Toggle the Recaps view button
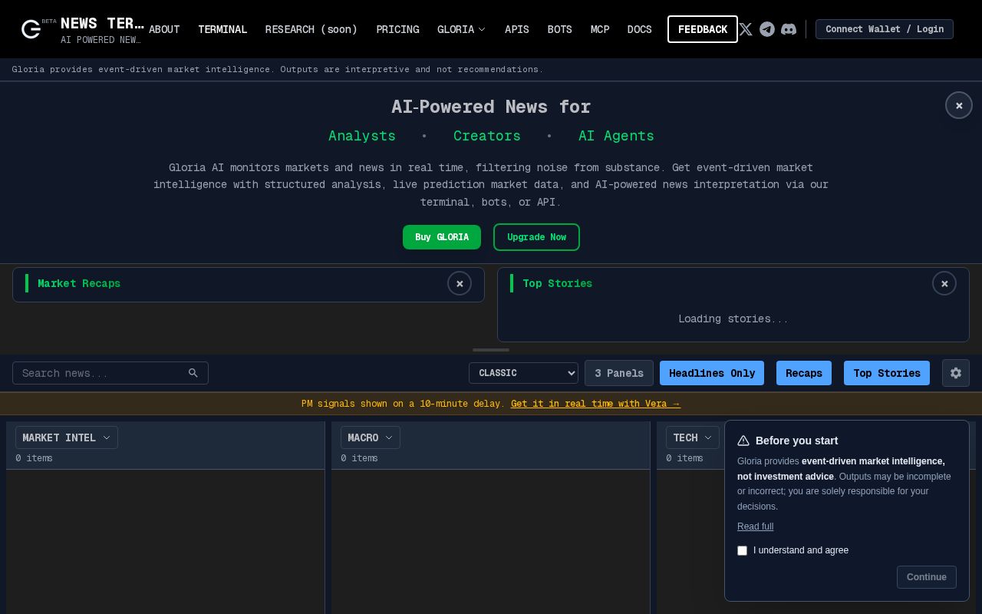Image resolution: width=982 pixels, height=614 pixels. click(804, 373)
